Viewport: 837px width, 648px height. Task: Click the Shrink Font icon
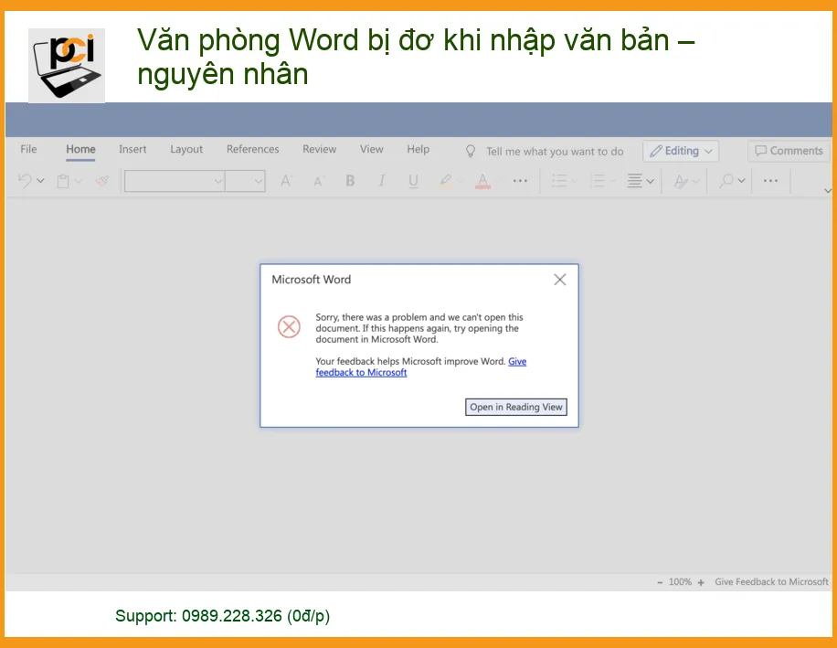[319, 182]
